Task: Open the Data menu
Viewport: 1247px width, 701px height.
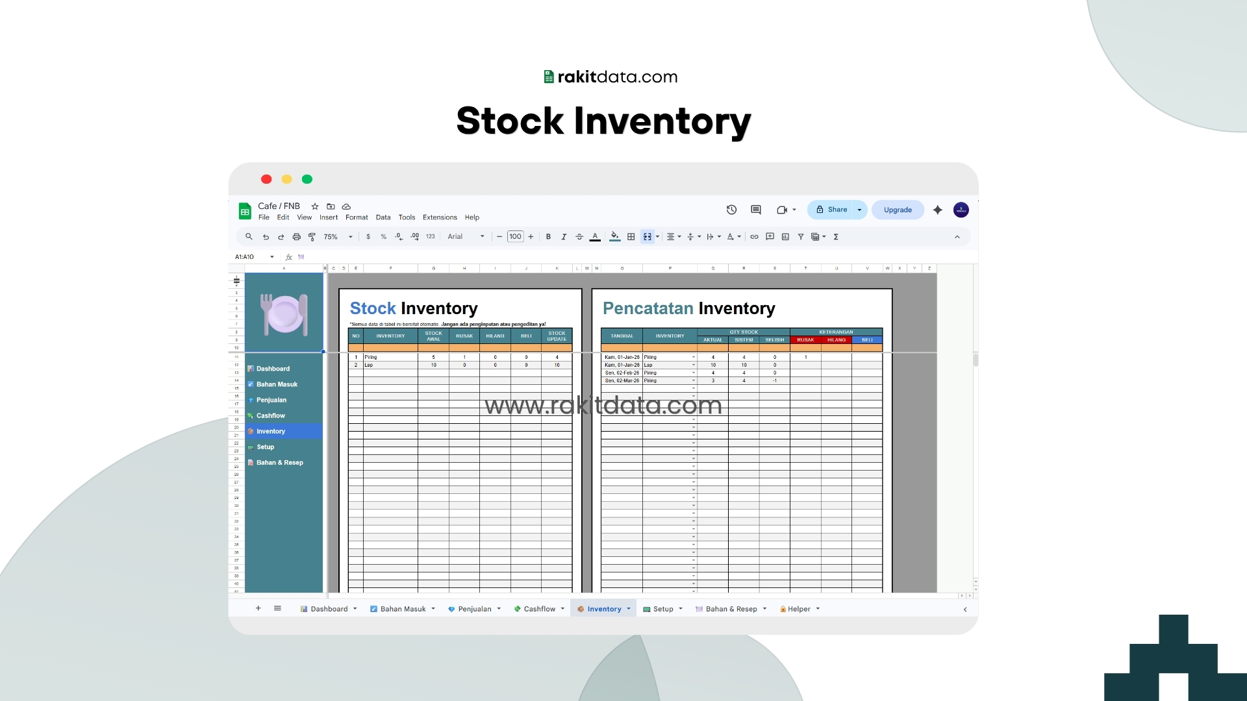Action: (383, 217)
